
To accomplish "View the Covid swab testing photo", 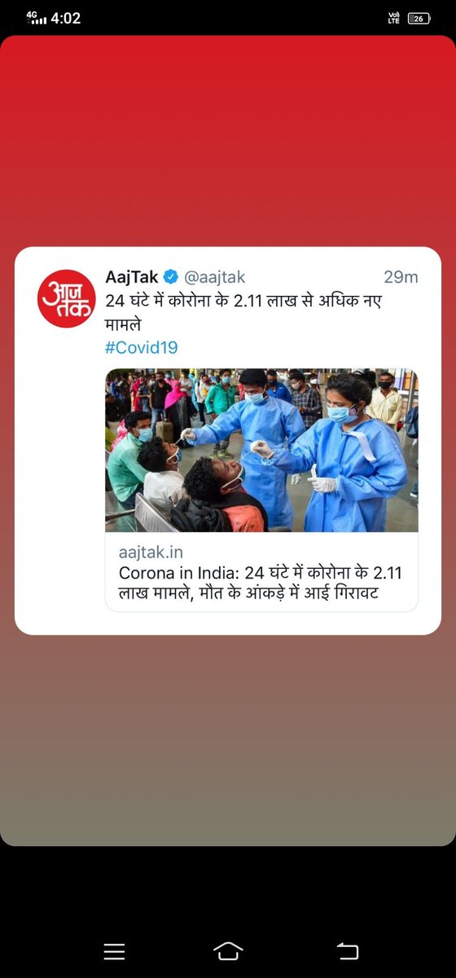I will tap(261, 451).
